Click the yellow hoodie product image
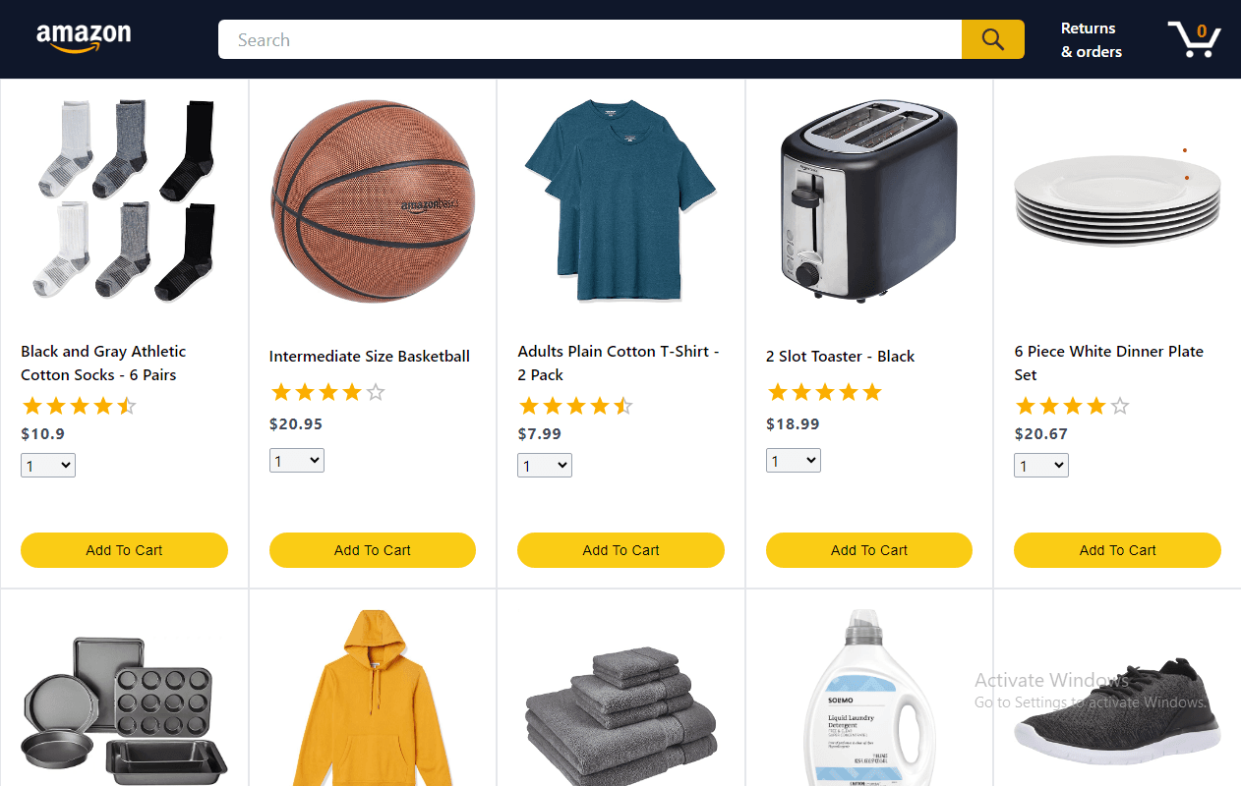 [x=373, y=698]
